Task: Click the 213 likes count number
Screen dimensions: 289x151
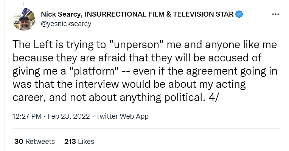Action: (x=70, y=142)
